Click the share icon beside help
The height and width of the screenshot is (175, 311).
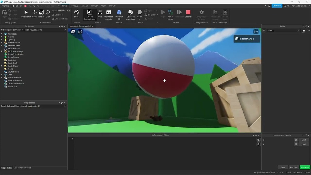[x=288, y=6]
